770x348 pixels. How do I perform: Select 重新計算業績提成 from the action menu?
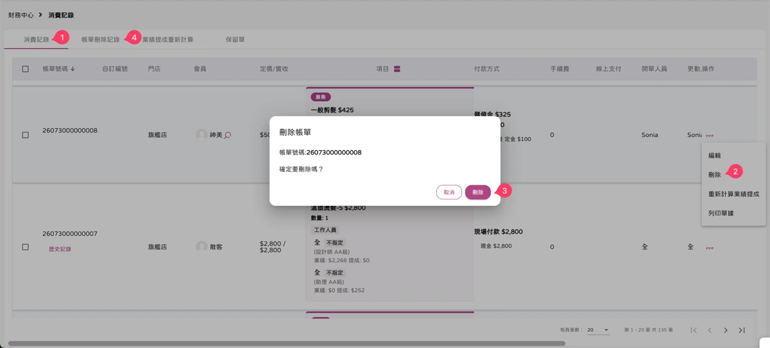(733, 194)
